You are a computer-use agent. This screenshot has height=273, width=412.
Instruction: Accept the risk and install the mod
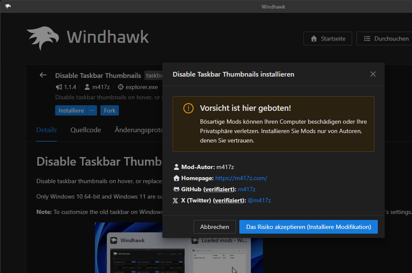click(x=308, y=226)
